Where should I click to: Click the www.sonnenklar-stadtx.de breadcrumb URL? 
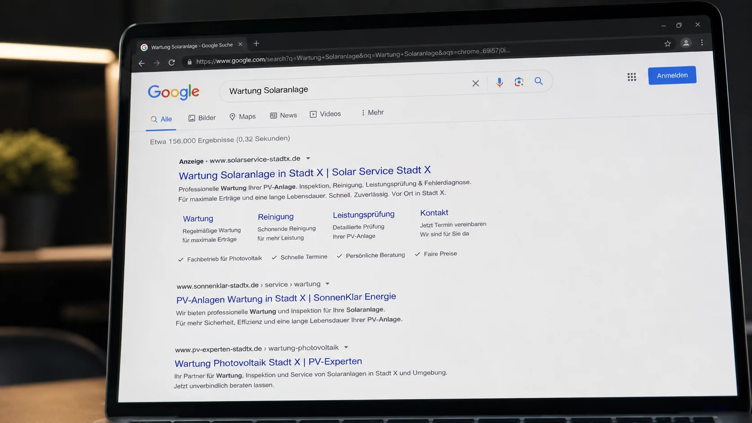coord(218,285)
